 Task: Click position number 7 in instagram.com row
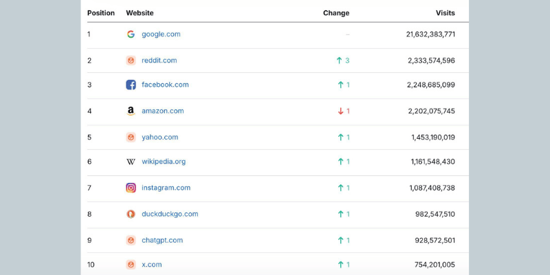89,188
